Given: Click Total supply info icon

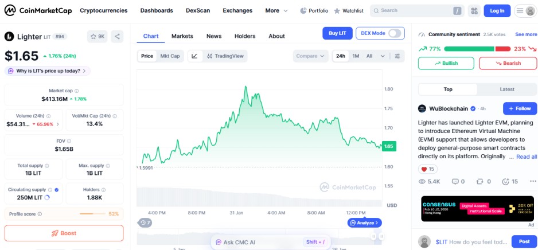Looking at the screenshot, I should click(x=47, y=166).
